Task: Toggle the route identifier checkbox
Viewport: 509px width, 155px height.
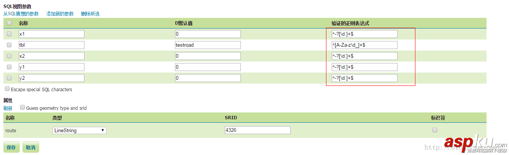Action: pos(435,130)
